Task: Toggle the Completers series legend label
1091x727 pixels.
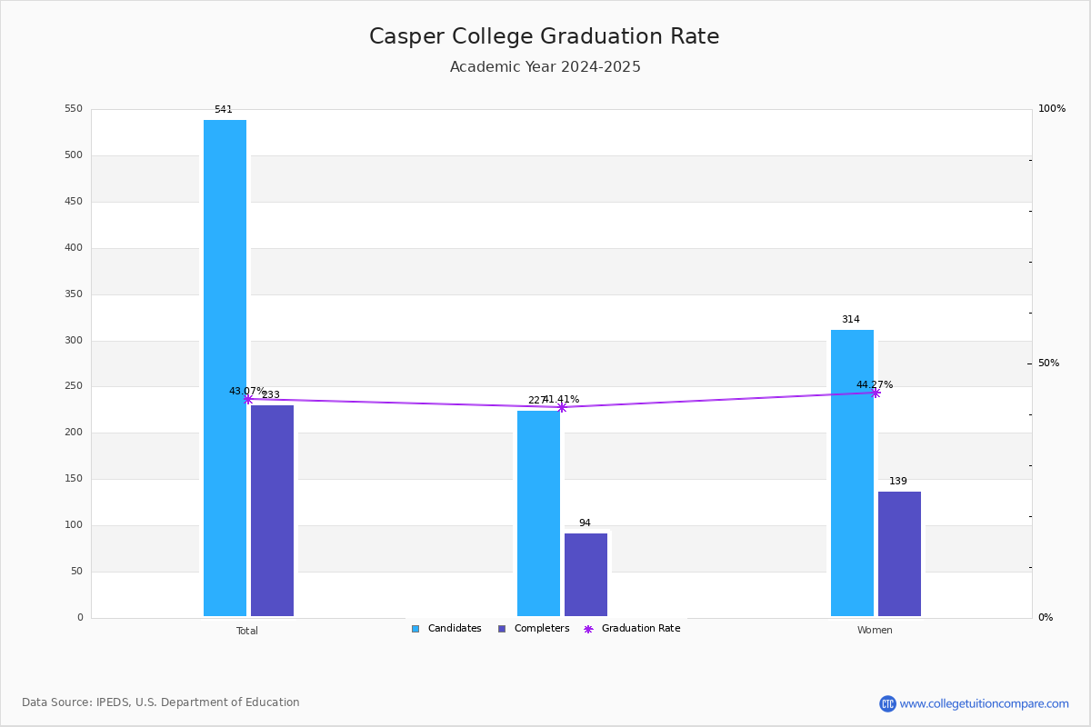Action: (x=542, y=629)
